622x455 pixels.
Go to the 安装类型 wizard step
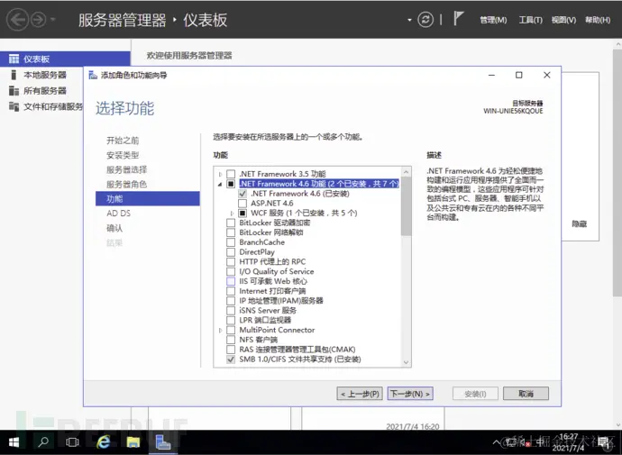123,155
